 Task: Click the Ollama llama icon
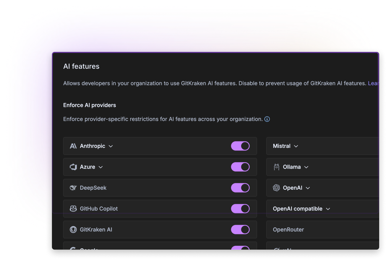(277, 167)
